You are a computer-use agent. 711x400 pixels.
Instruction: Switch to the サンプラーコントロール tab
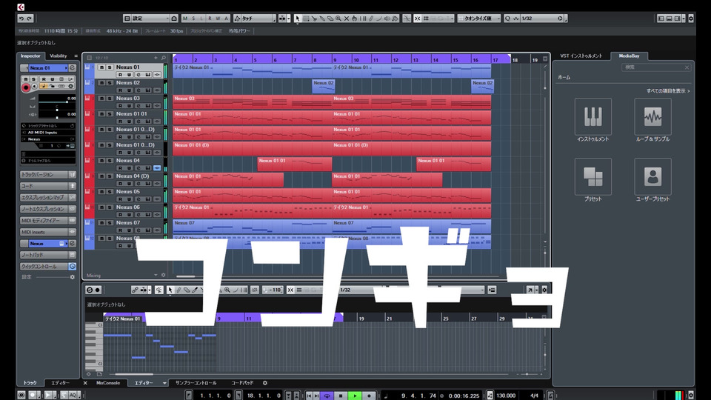pos(196,383)
